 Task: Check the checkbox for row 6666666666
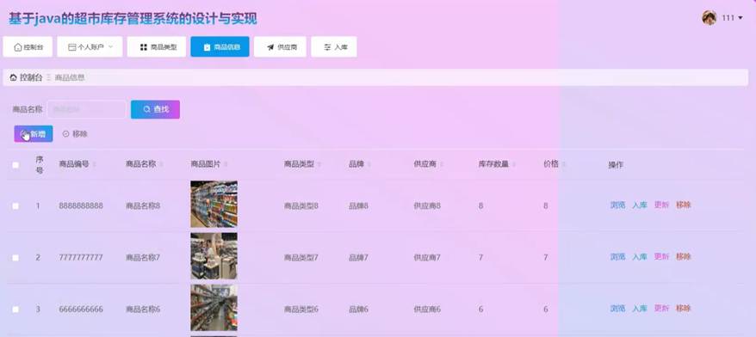pos(15,309)
